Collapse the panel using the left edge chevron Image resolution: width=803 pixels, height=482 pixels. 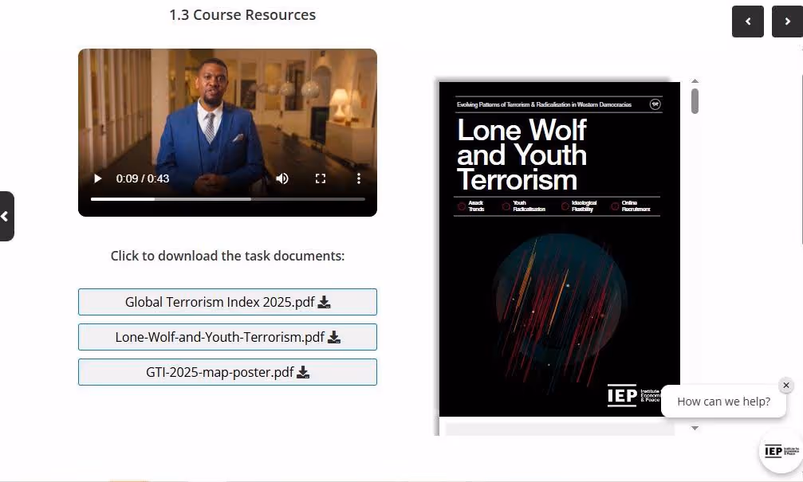click(x=6, y=216)
